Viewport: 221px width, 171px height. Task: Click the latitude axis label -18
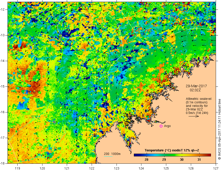click(3, 163)
